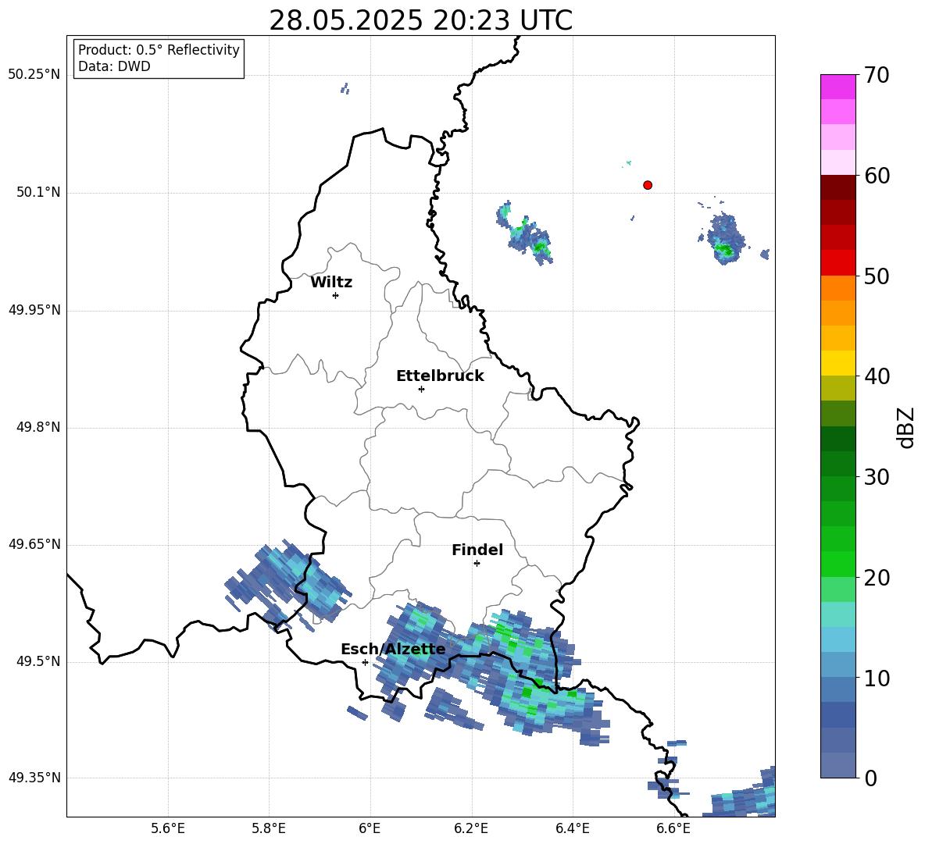Click the Findel station label
The height and width of the screenshot is (844, 925).
(477, 550)
